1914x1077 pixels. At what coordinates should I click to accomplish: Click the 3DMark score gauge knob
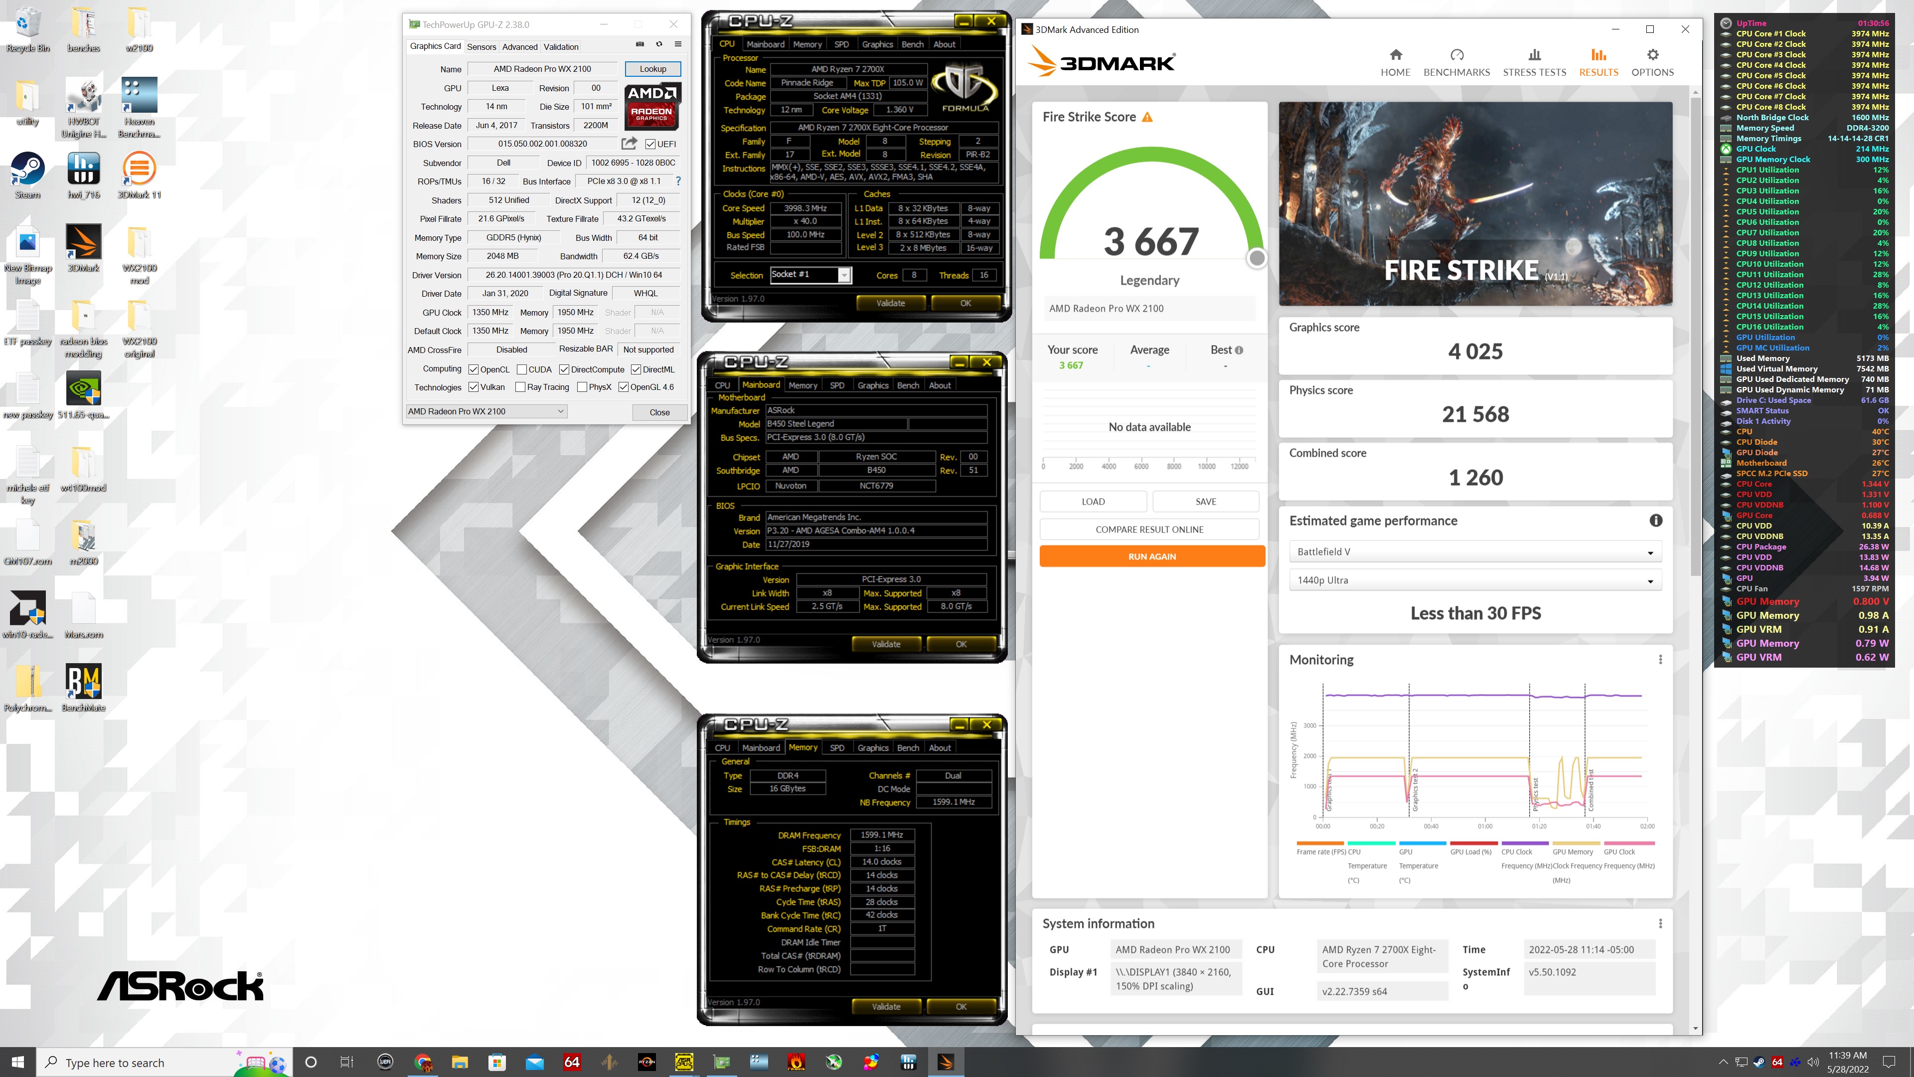coord(1257,258)
